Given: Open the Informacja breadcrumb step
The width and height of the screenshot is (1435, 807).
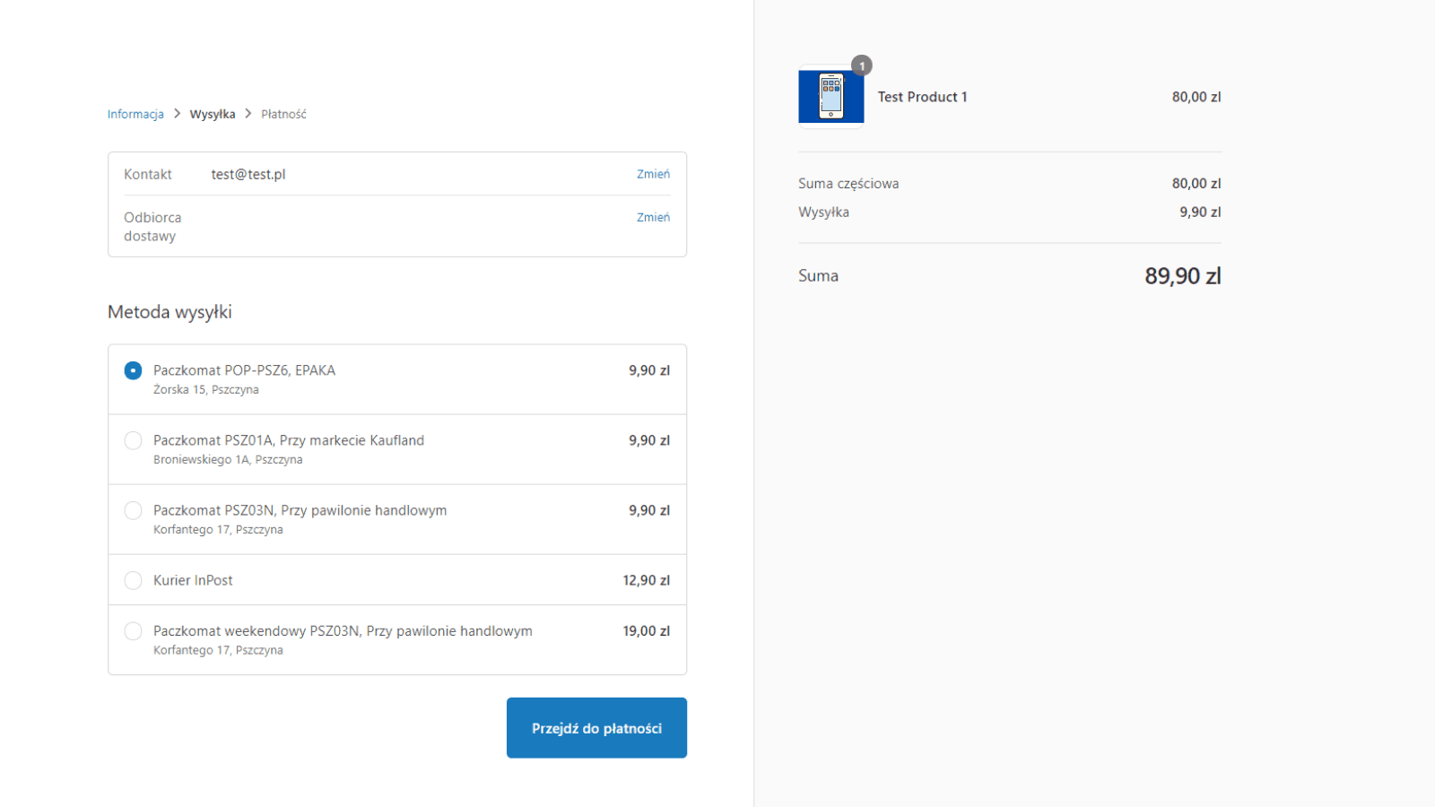Looking at the screenshot, I should (135, 114).
